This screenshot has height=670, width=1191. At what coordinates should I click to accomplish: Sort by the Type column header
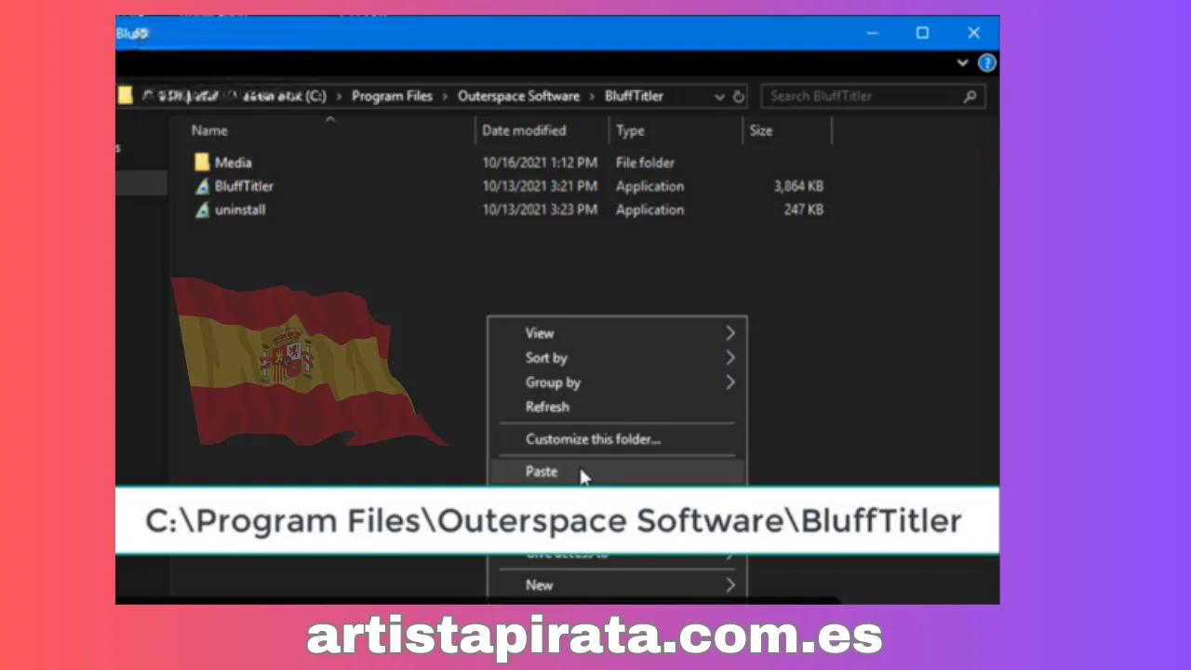click(x=630, y=130)
